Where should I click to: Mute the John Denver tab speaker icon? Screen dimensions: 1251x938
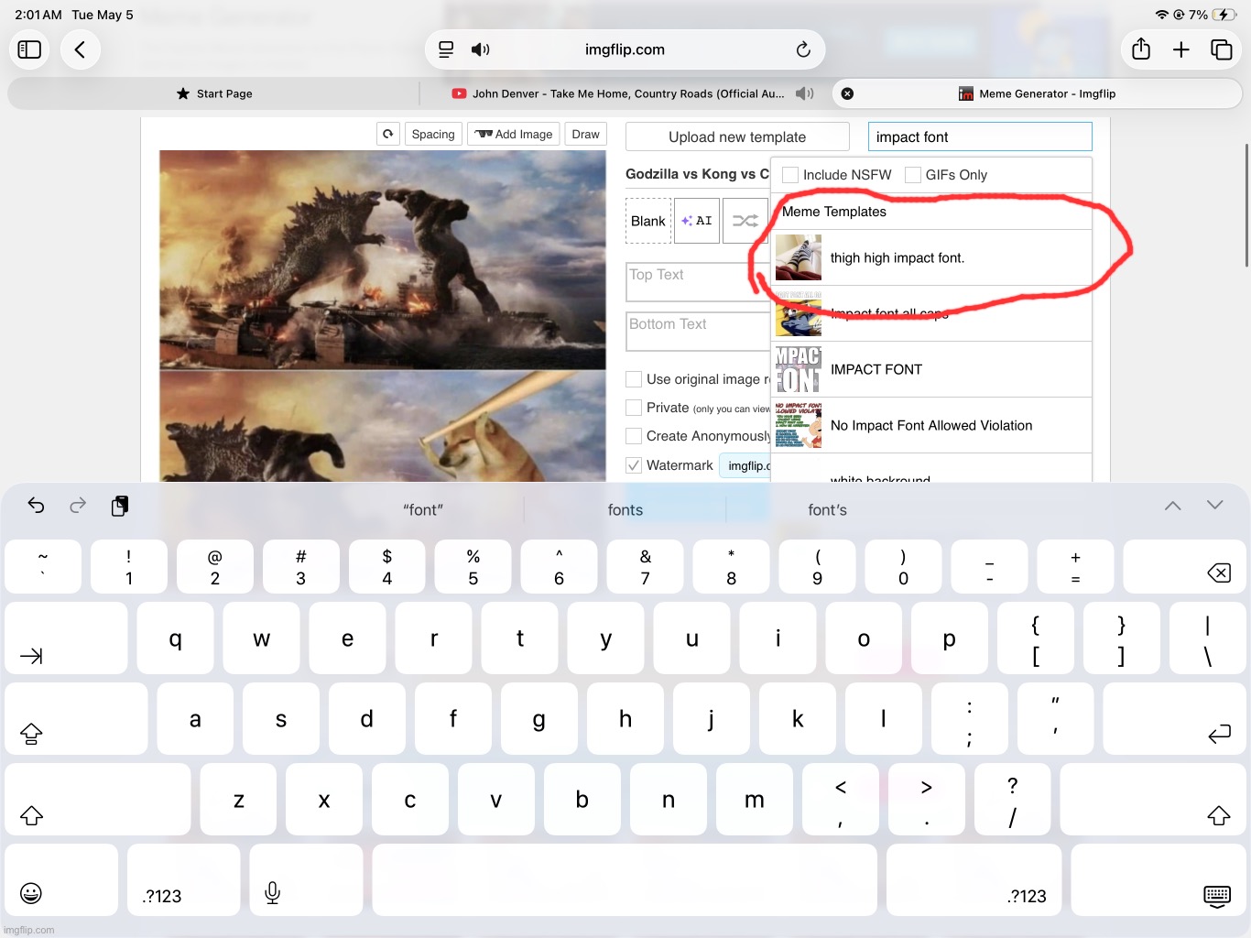805,93
